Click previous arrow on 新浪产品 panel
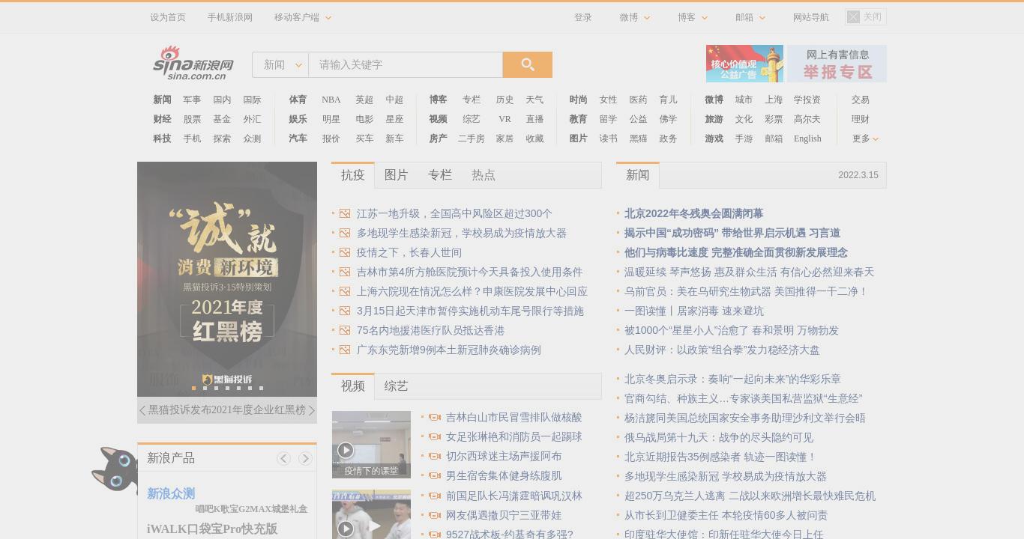The width and height of the screenshot is (1024, 539). pos(283,458)
